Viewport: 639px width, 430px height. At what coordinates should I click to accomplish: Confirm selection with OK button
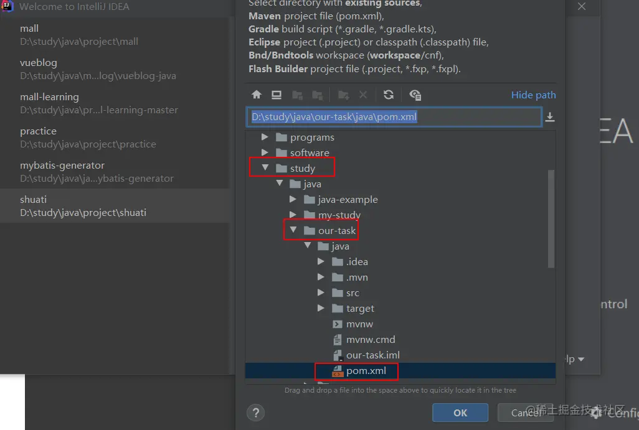460,413
